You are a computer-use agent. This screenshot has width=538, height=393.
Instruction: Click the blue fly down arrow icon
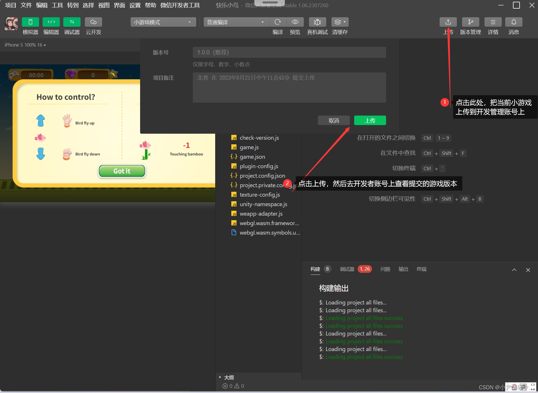point(41,154)
